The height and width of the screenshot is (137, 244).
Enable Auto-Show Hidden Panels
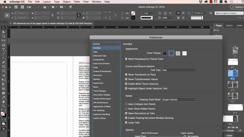(126, 109)
